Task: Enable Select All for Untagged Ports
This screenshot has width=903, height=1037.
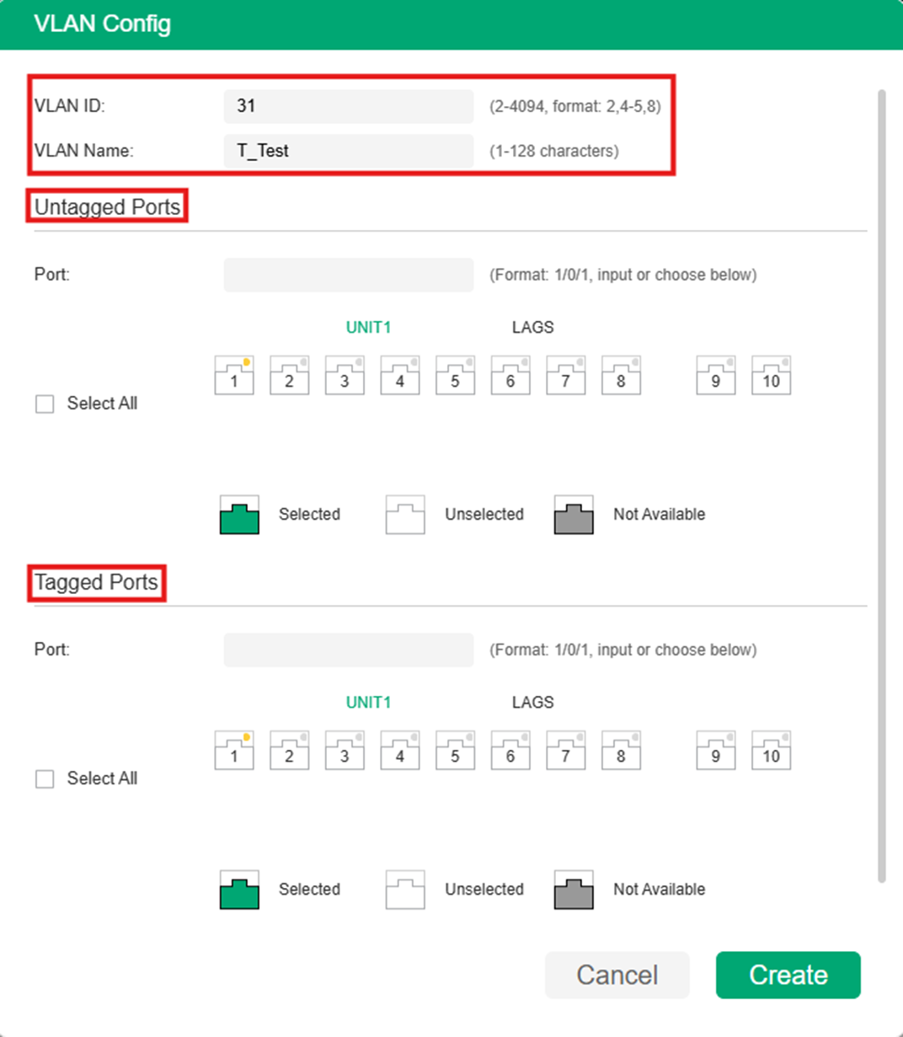Action: 44,404
